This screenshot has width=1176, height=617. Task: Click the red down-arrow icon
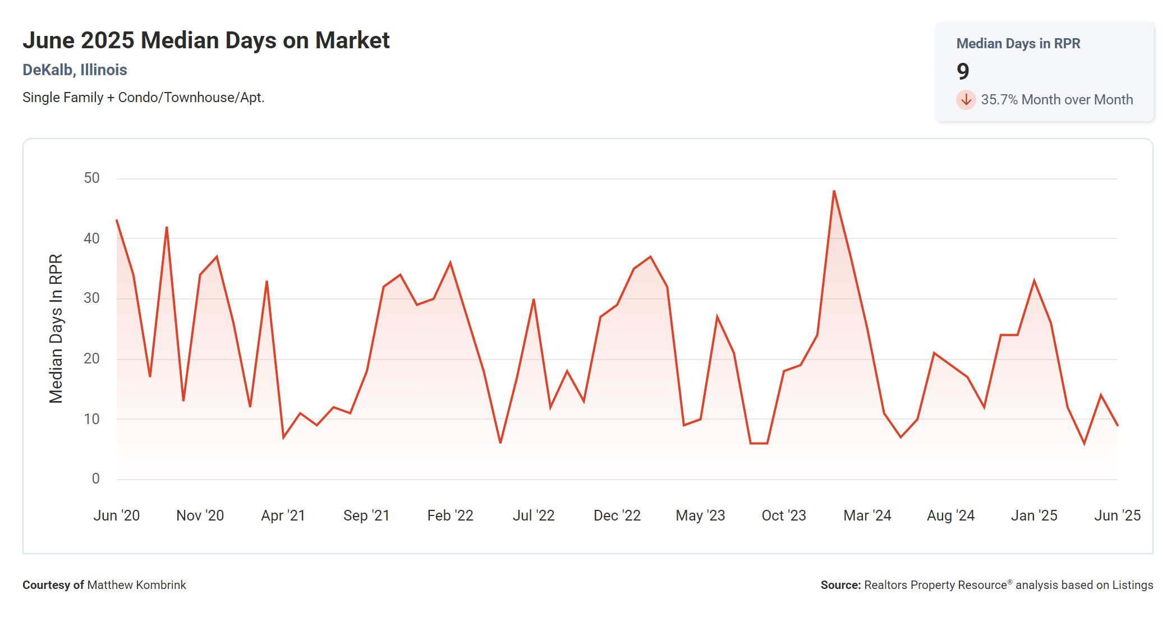[x=966, y=100]
